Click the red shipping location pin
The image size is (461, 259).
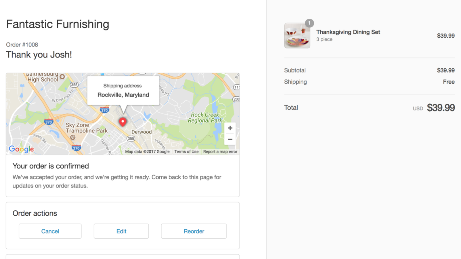click(x=123, y=122)
